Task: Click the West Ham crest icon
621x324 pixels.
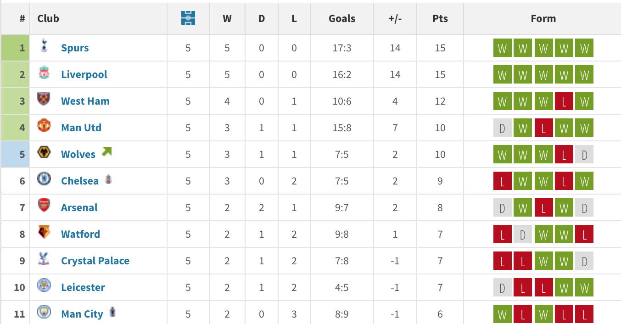Action: [44, 99]
